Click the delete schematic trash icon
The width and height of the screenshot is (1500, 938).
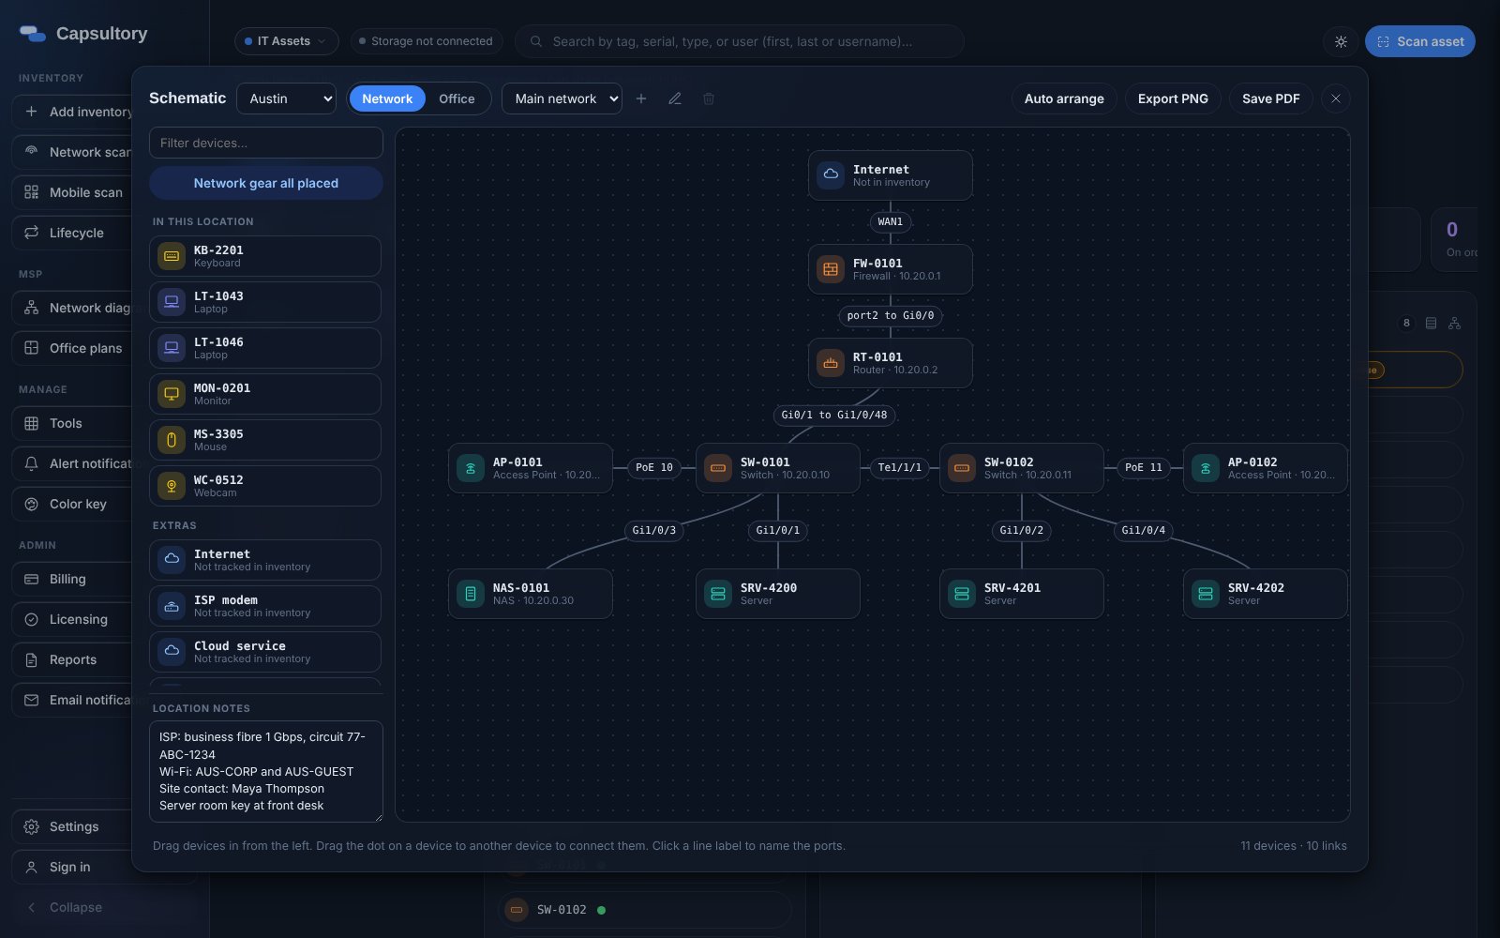[709, 98]
